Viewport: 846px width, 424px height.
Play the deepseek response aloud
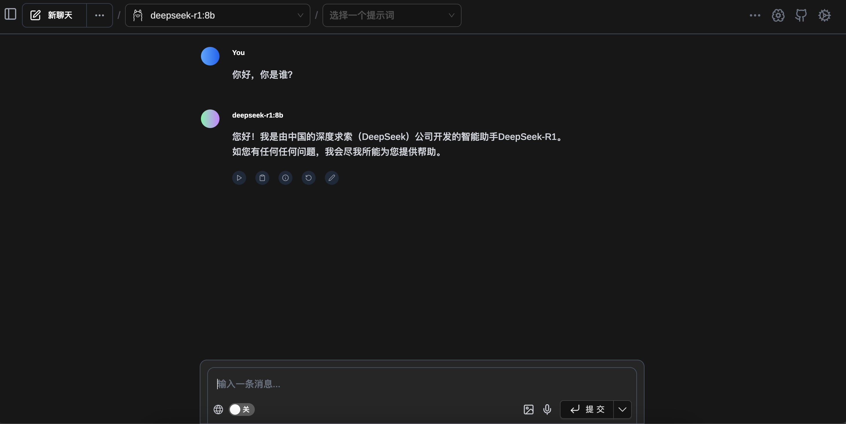(x=239, y=178)
